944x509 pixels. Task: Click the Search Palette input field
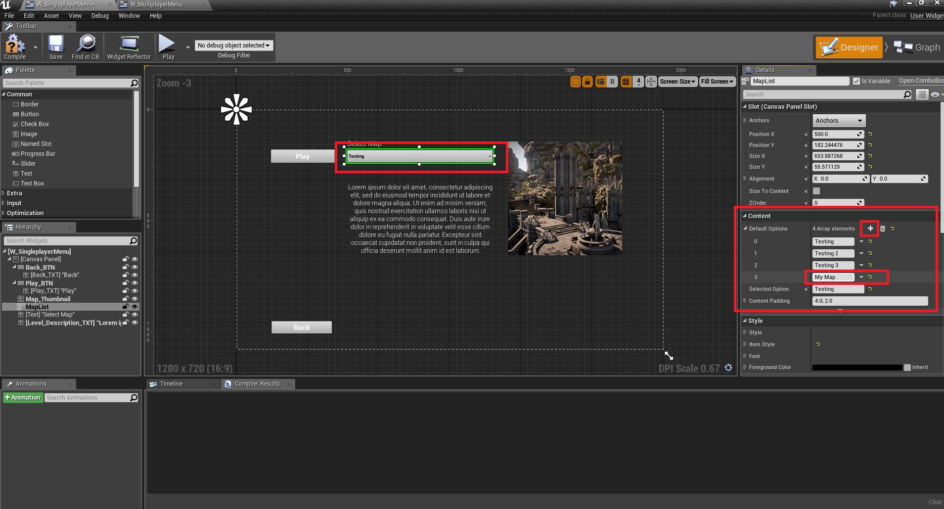click(67, 83)
